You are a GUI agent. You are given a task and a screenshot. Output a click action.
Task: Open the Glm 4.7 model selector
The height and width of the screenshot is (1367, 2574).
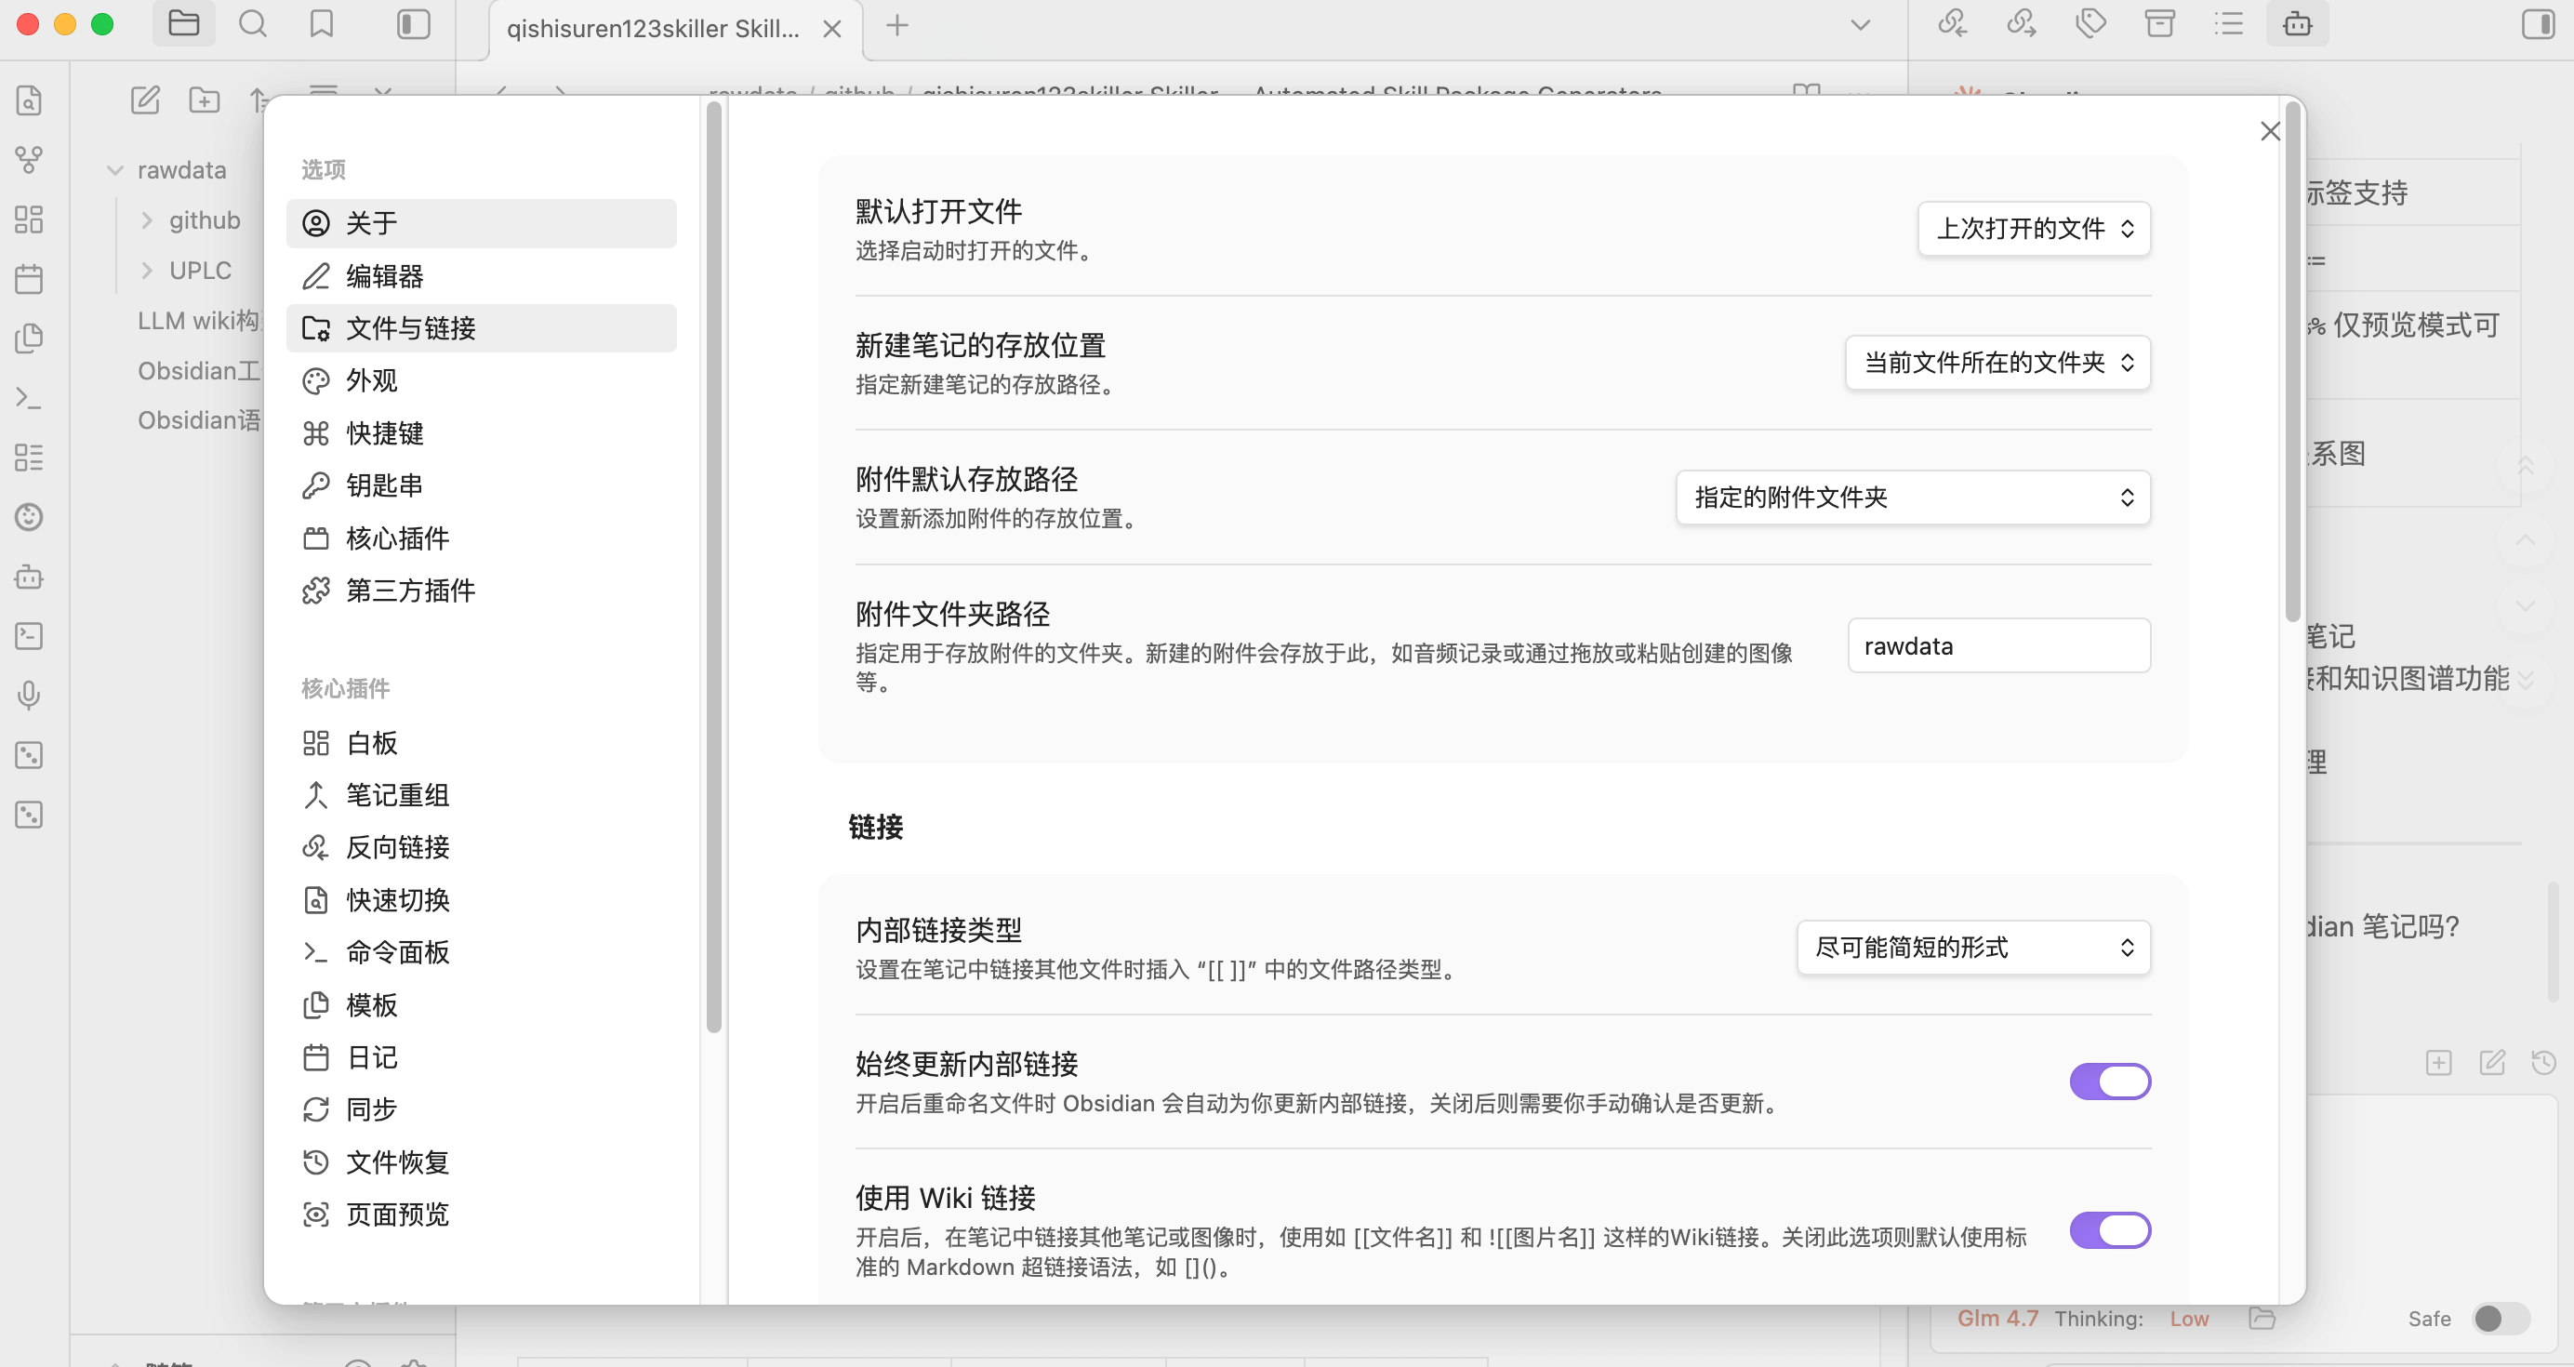pos(1997,1319)
